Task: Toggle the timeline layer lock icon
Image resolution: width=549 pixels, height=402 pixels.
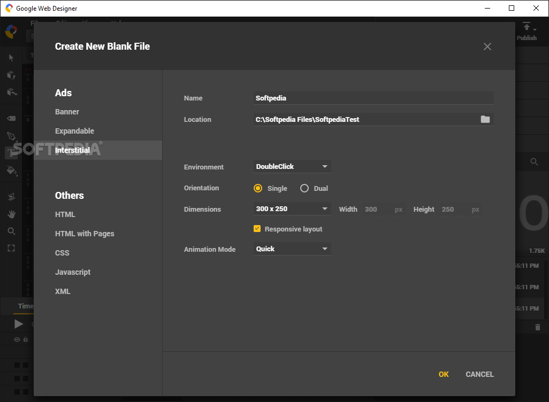Action: click(26, 339)
